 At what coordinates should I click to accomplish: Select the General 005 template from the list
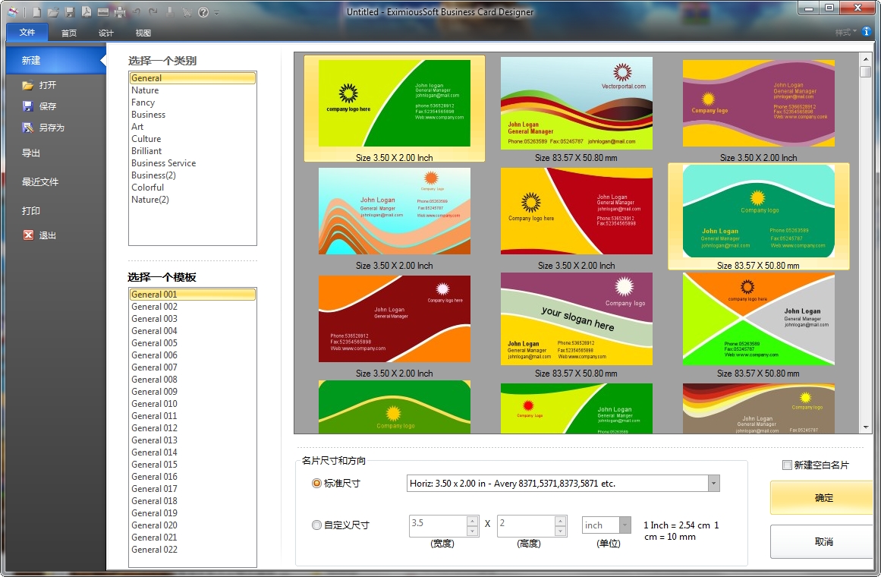tap(155, 342)
